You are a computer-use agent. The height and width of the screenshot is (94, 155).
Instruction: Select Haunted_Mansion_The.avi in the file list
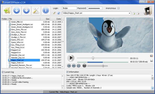21,65
